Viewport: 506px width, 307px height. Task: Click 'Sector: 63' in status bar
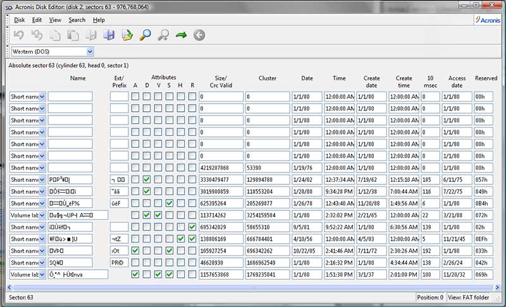[21, 298]
